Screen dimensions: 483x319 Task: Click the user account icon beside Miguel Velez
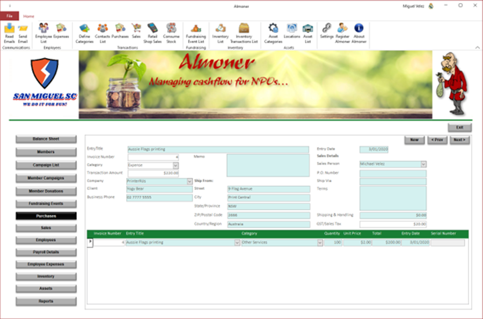pyautogui.click(x=431, y=6)
